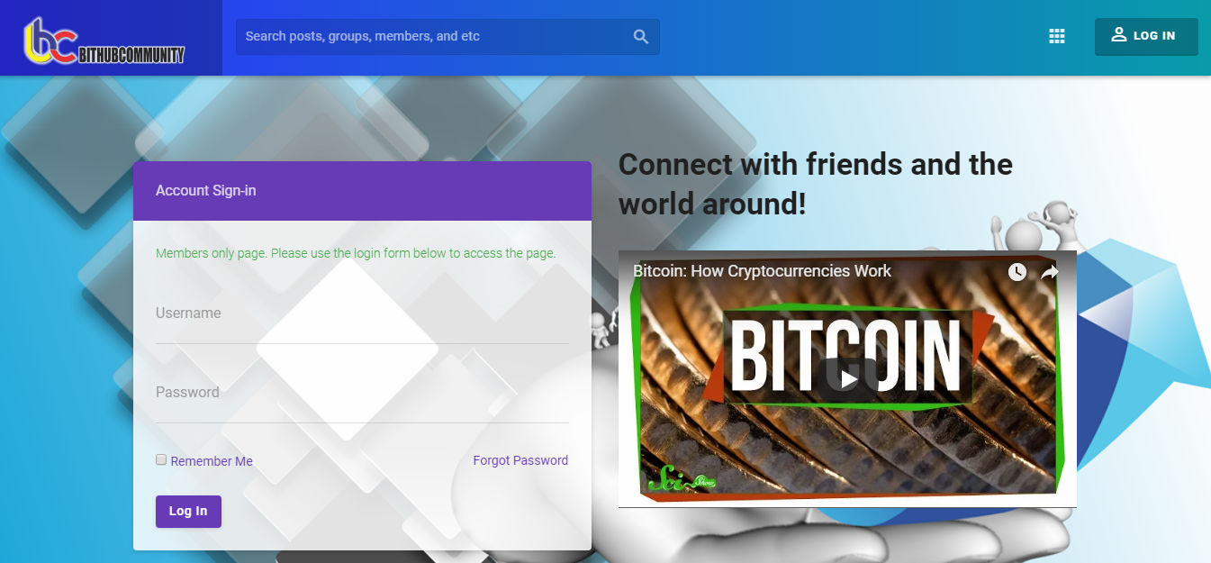Screen dimensions: 1211x563
Task: Click the Watch Later clock icon on video
Action: click(1017, 272)
